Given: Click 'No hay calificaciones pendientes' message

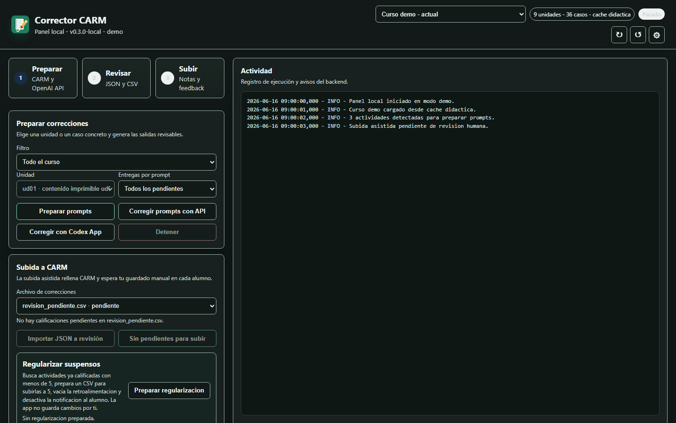Looking at the screenshot, I should tap(90, 321).
